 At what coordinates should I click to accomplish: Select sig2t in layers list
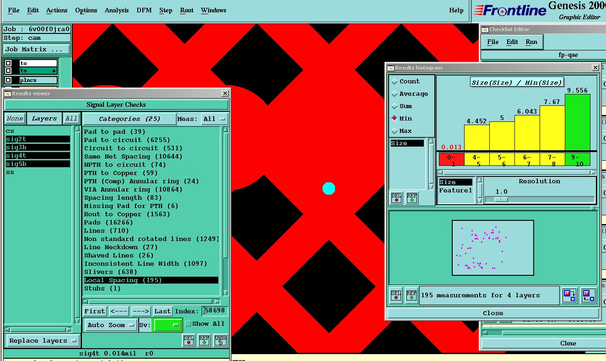(x=38, y=139)
